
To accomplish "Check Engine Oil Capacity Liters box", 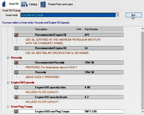I will coord(16,87).
